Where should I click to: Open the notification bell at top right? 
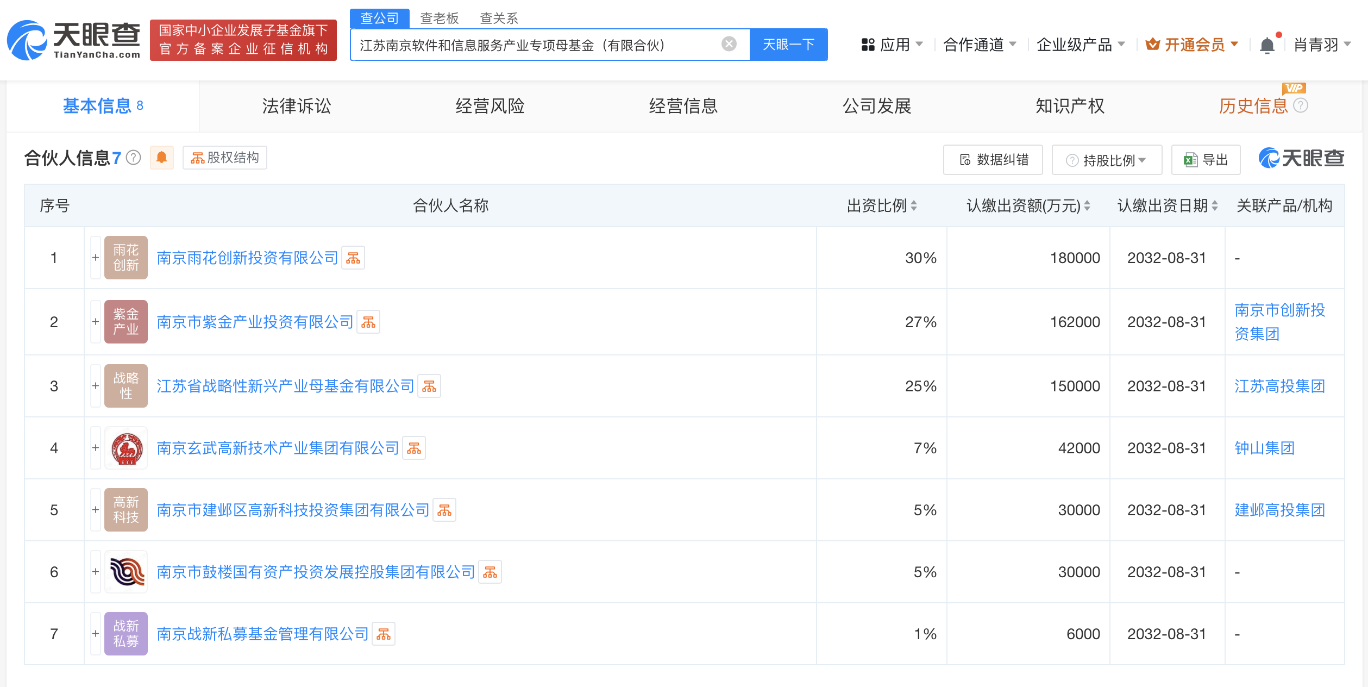[x=1267, y=45]
